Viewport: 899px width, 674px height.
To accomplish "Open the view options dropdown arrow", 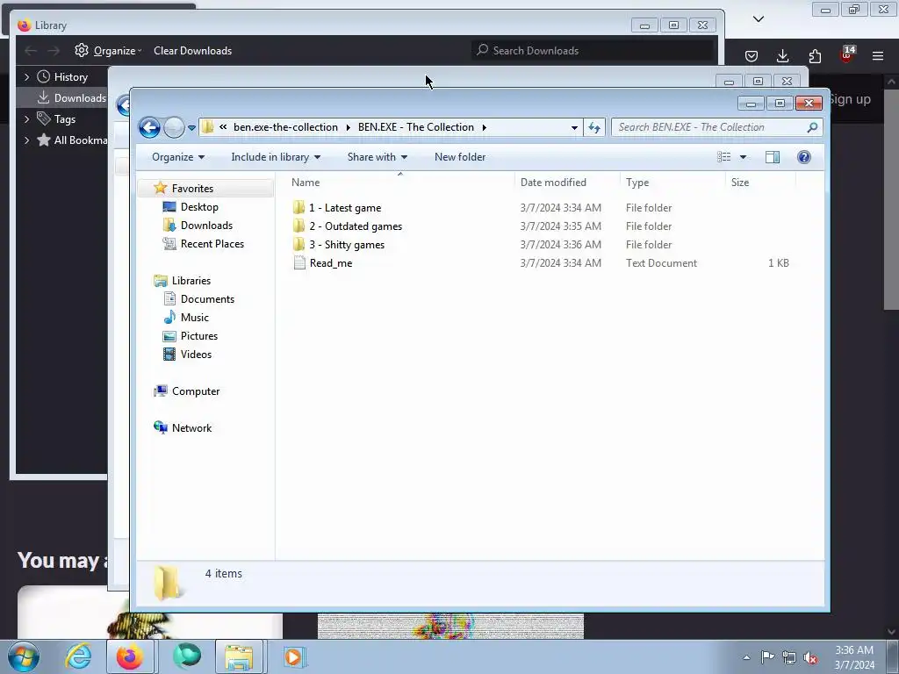I will [x=743, y=157].
